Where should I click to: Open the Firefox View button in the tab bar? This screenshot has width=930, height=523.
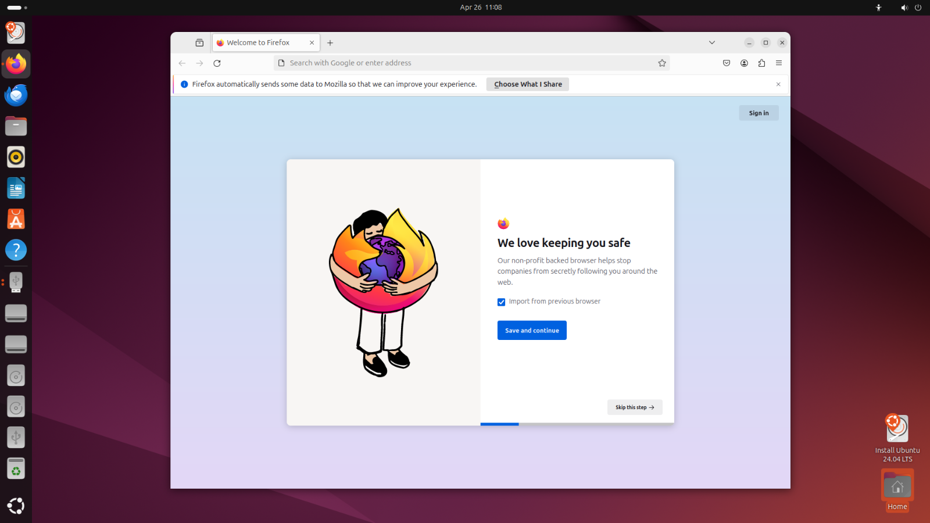click(199, 42)
